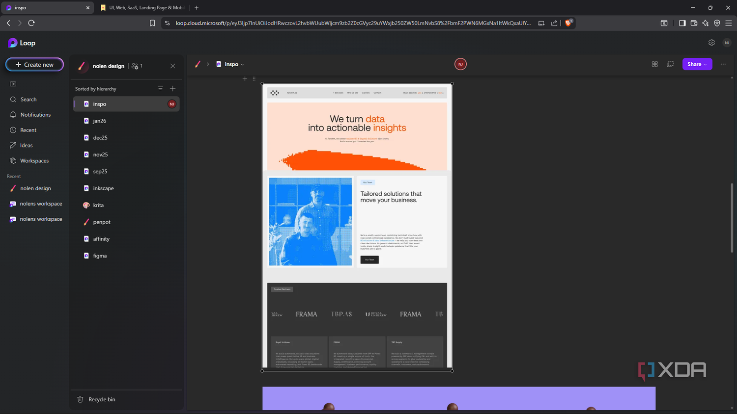
Task: Click the Sorted by hierarchy label
Action: point(95,89)
